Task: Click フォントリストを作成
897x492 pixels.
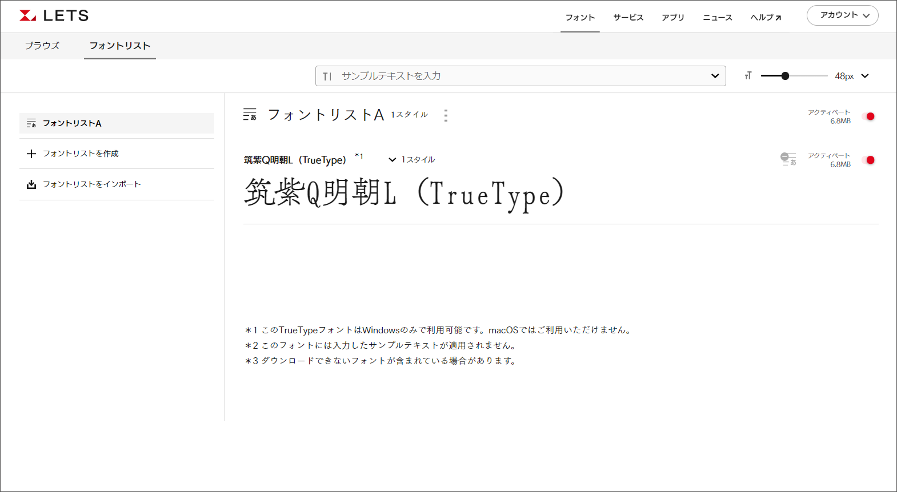Action: (81, 154)
